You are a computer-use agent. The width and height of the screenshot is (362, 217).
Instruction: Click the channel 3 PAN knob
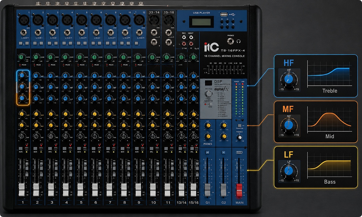(x=51, y=136)
